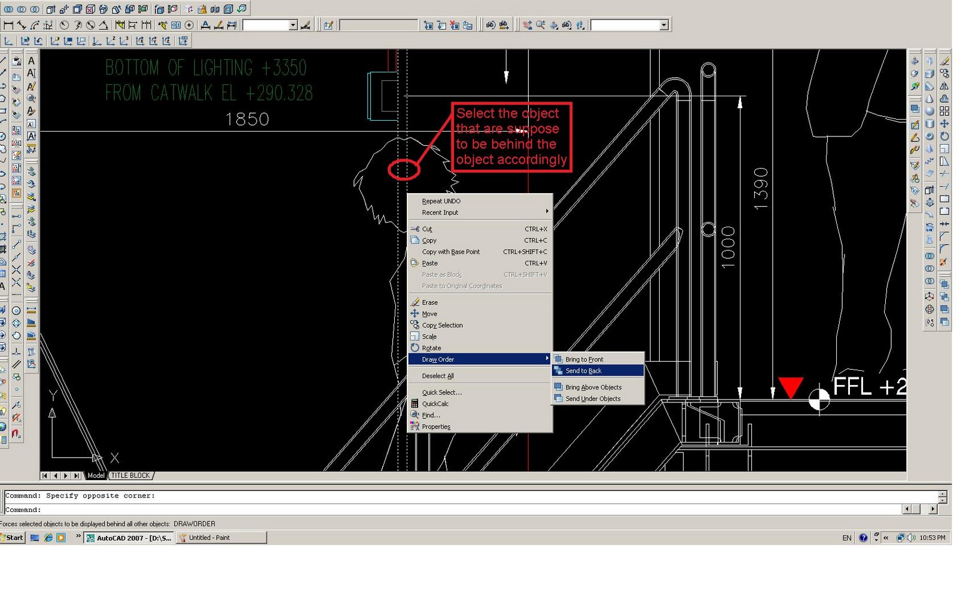
Task: Click the Pan tool hand icon
Action: coord(528,25)
